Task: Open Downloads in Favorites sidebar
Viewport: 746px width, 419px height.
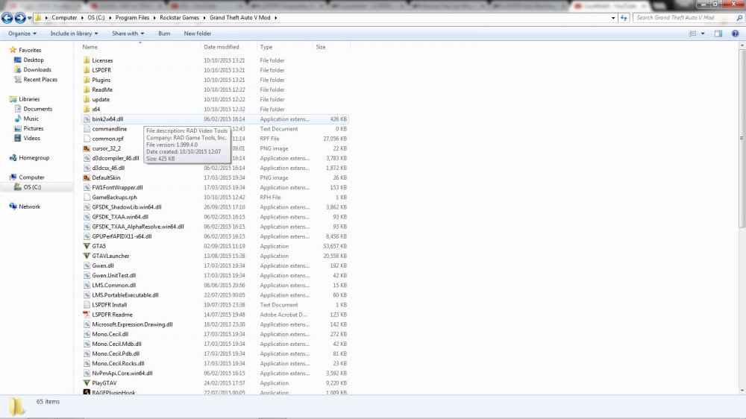Action: point(32,69)
